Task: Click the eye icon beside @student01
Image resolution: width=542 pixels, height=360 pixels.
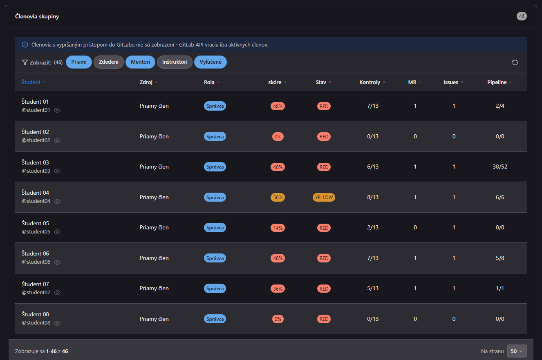Action: [x=57, y=110]
